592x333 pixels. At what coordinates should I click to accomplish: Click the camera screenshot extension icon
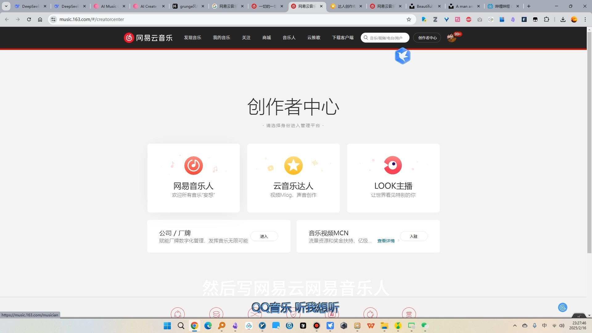pos(480,19)
